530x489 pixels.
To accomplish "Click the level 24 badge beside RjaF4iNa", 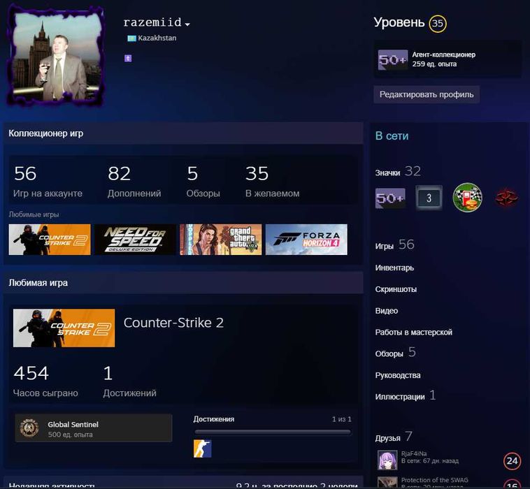I will tap(512, 461).
